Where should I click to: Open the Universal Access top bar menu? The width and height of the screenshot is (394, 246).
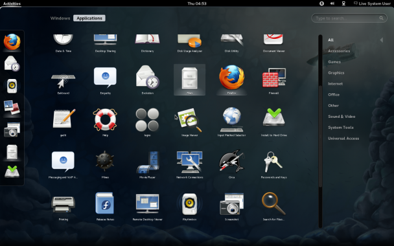pyautogui.click(x=321, y=3)
